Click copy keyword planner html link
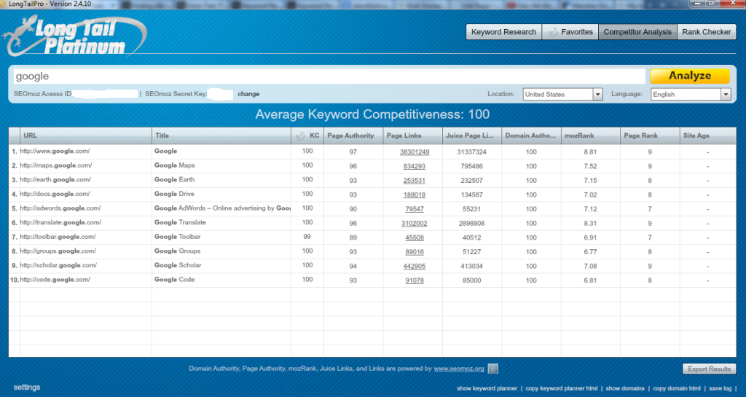This screenshot has width=746, height=397. pyautogui.click(x=562, y=388)
